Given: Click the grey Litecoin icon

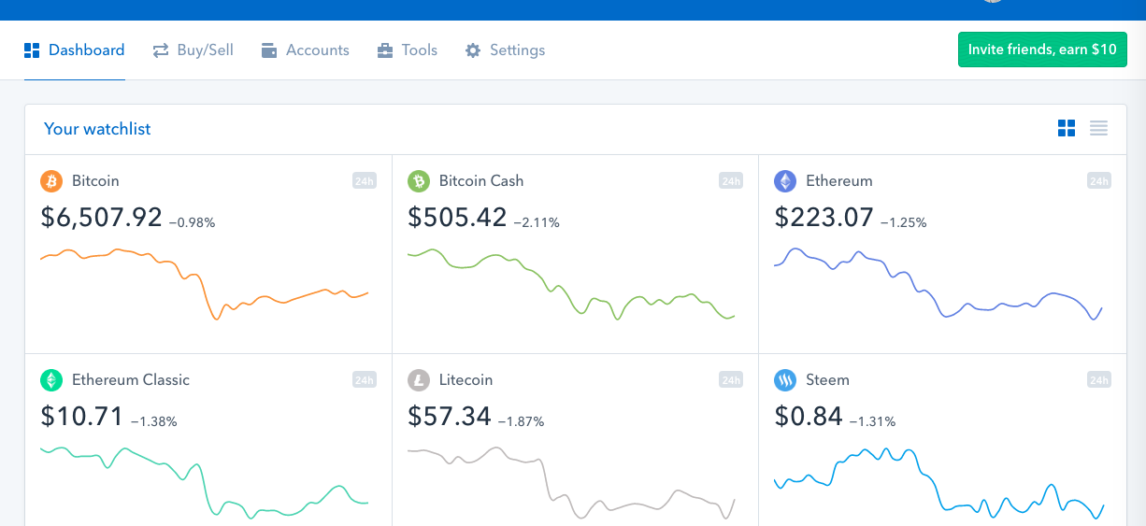Looking at the screenshot, I should pos(419,380).
